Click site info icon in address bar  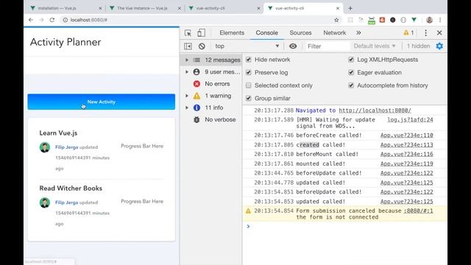click(65, 20)
